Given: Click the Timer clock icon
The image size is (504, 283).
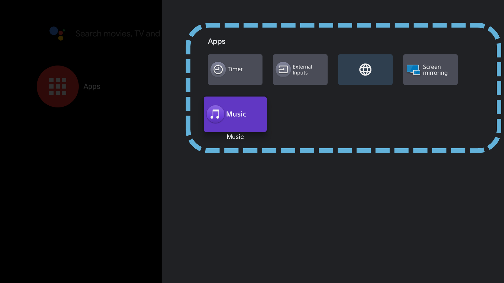Looking at the screenshot, I should tap(218, 69).
